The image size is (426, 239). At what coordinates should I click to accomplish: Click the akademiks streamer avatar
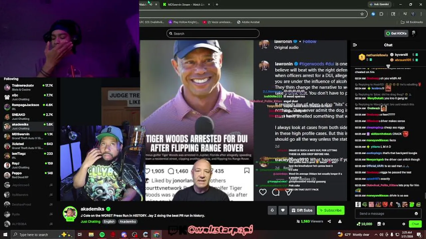(70, 213)
